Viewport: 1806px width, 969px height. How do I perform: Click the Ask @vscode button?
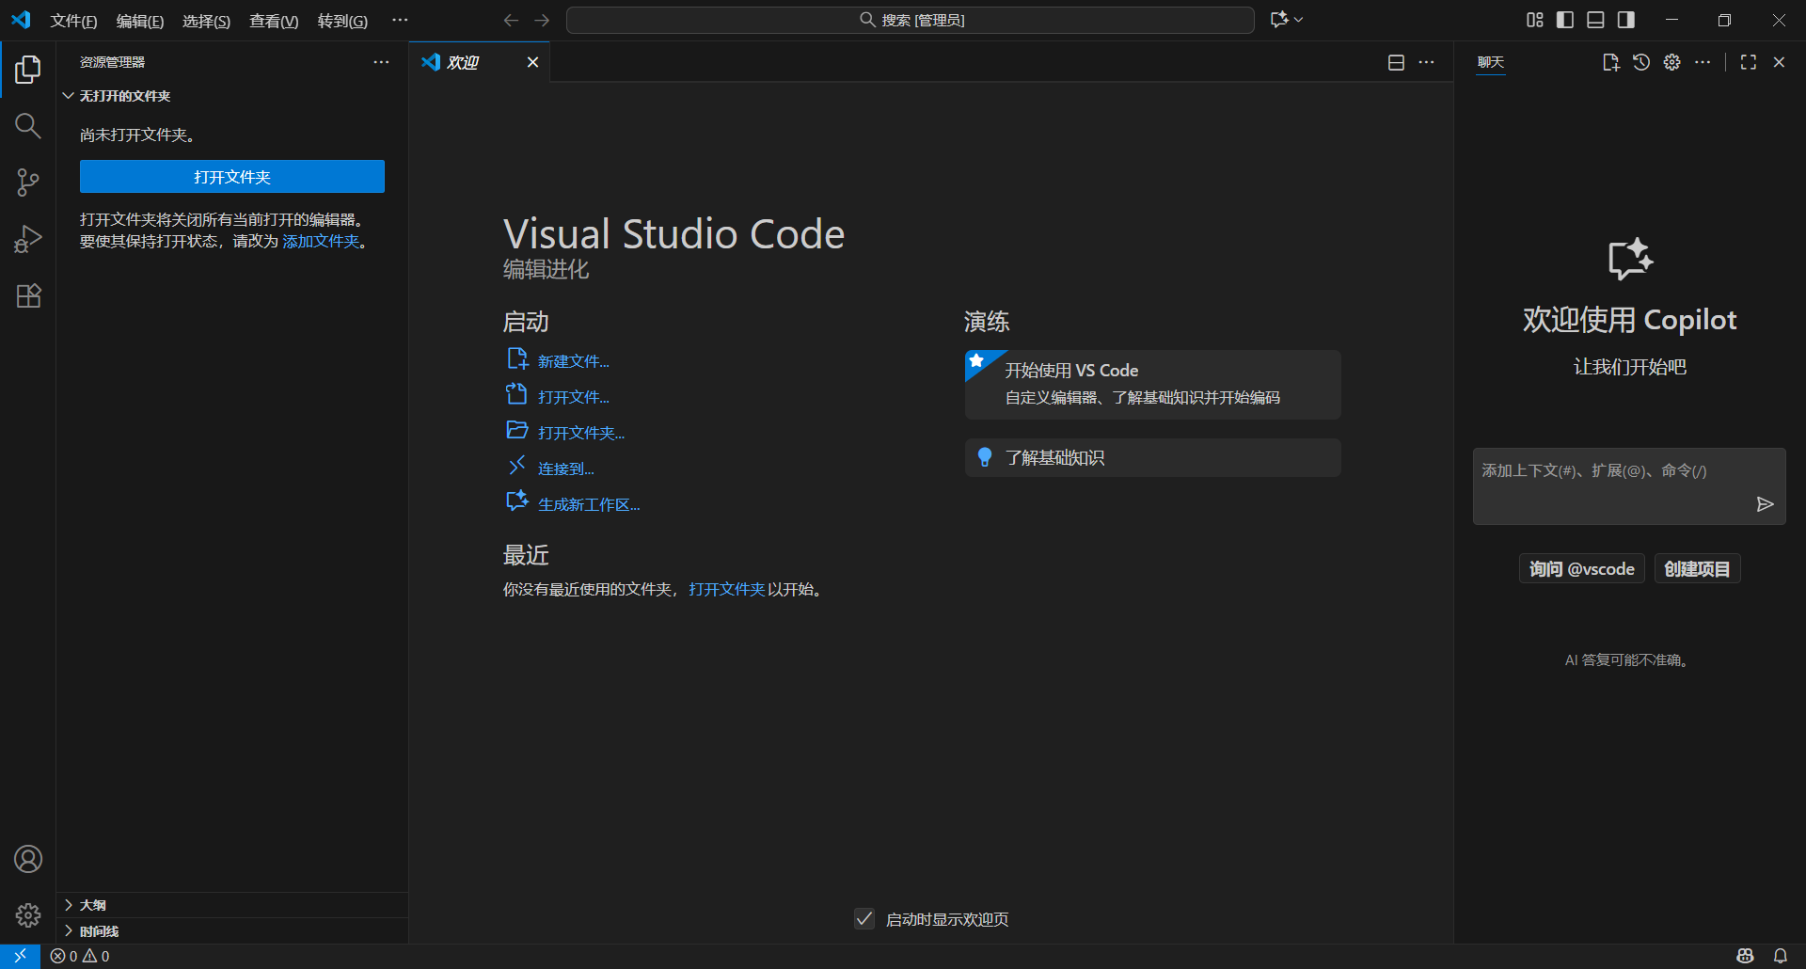tap(1581, 569)
